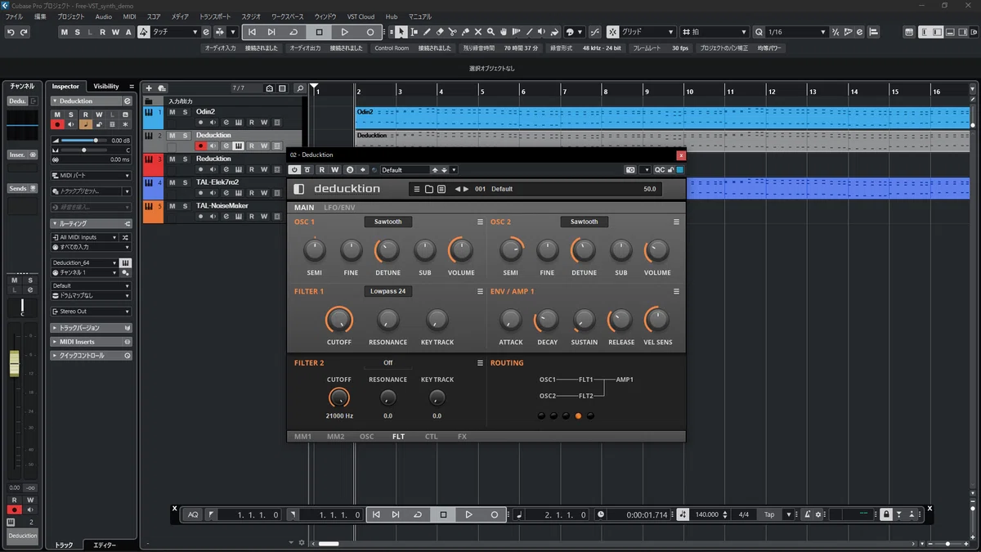This screenshot has height=552, width=981.
Task: Click the Undo arrow in toolbar
Action: [11, 32]
